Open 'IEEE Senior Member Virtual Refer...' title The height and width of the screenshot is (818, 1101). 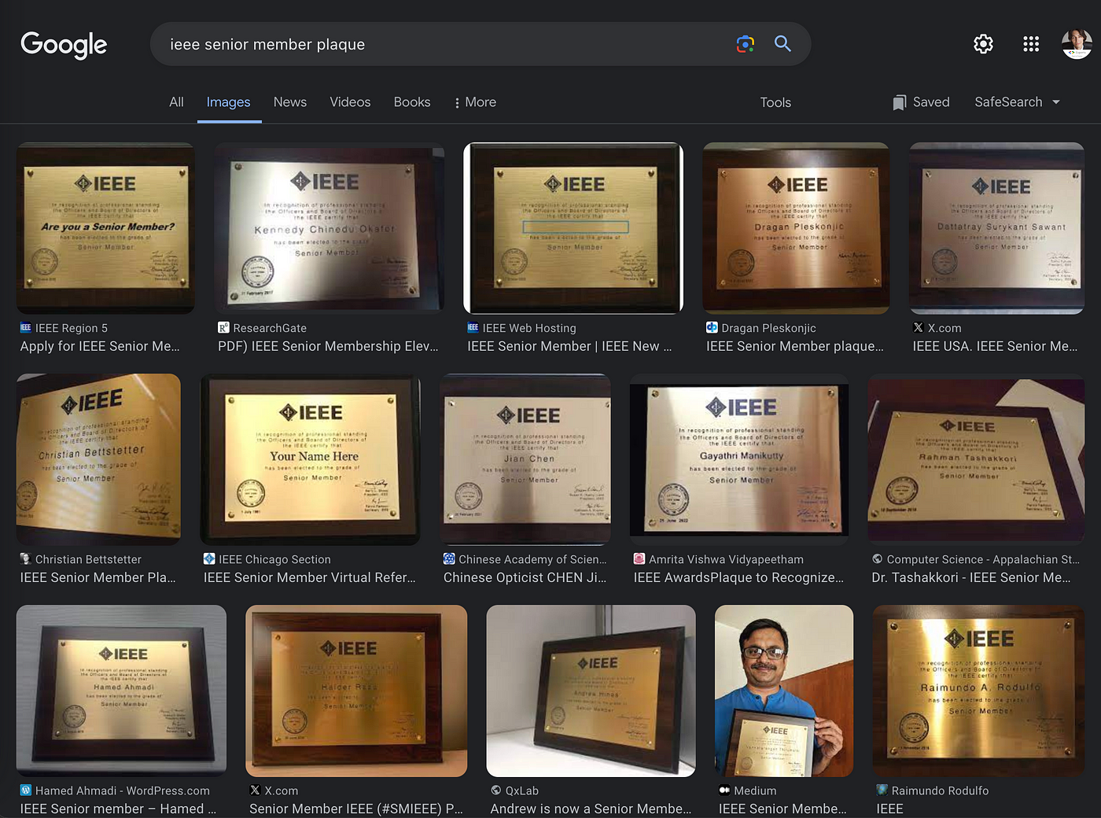310,577
